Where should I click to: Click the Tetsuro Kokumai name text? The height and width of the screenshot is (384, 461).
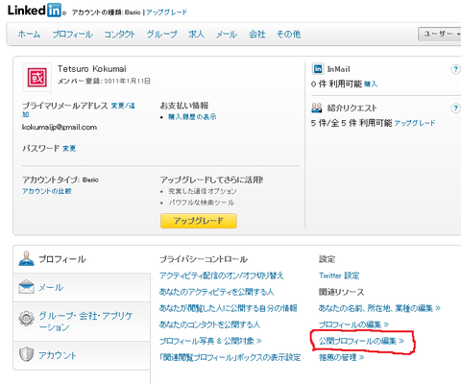(x=92, y=69)
